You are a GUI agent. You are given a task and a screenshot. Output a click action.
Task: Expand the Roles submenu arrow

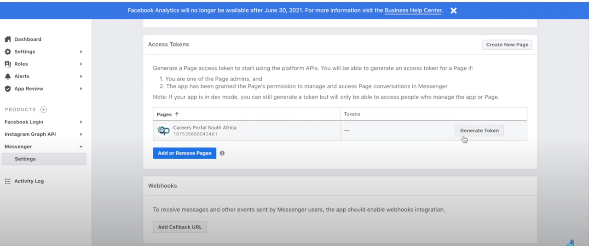tap(81, 64)
